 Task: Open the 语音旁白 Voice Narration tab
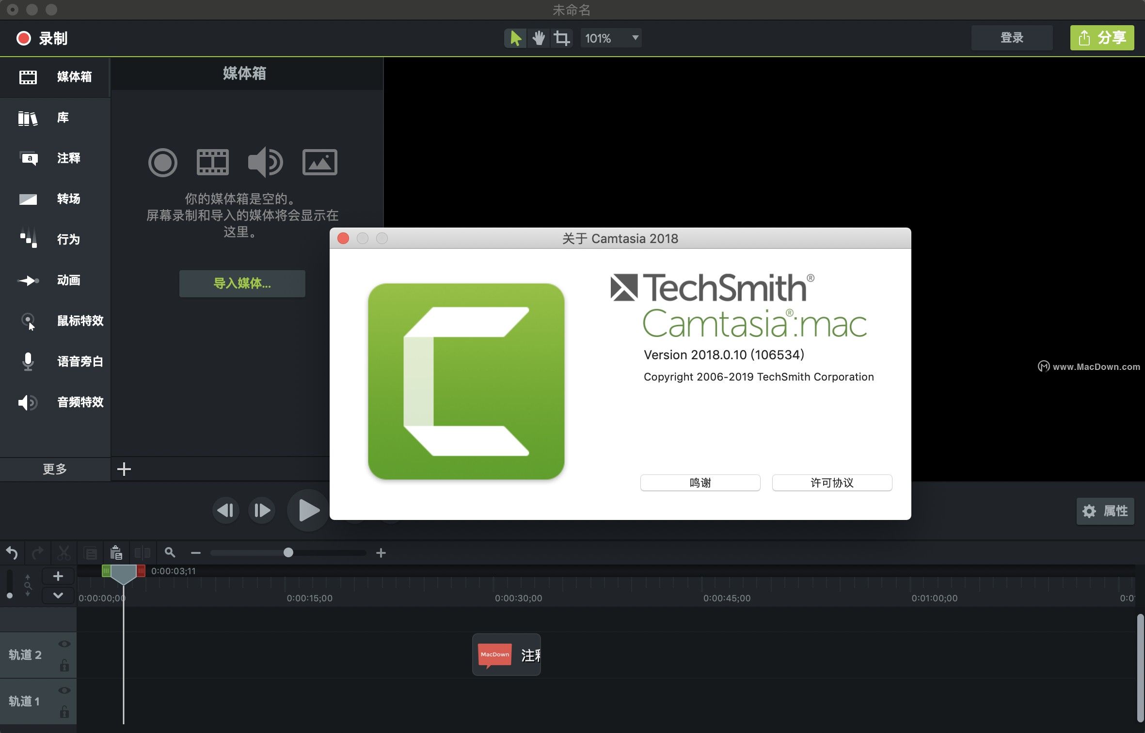(55, 362)
